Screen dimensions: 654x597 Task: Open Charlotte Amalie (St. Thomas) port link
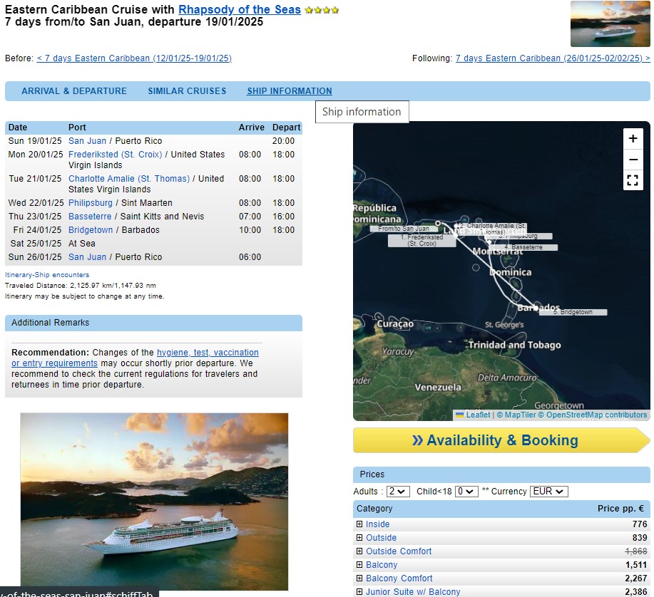coord(129,179)
